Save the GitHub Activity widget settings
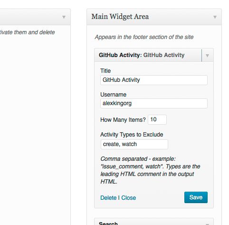The height and width of the screenshot is (225, 229). click(x=196, y=197)
